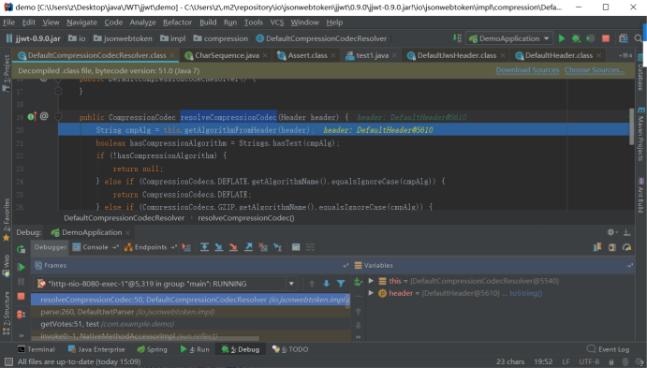This screenshot has height=368, width=647.
Task: Open the Terminal tool window
Action: coord(37,349)
